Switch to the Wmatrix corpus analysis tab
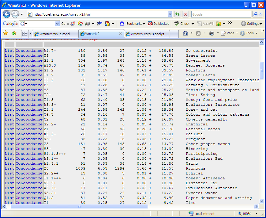The height and width of the screenshot is (218, 266). pos(147,34)
